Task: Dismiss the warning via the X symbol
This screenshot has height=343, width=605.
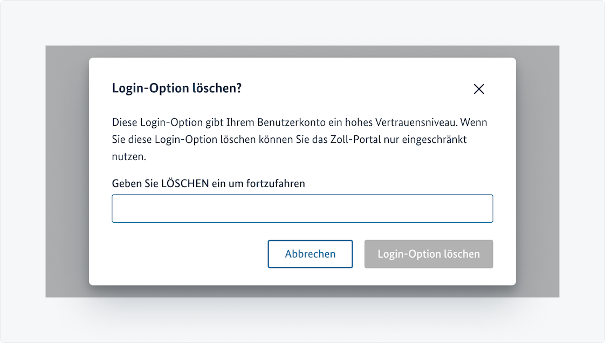Action: 479,89
